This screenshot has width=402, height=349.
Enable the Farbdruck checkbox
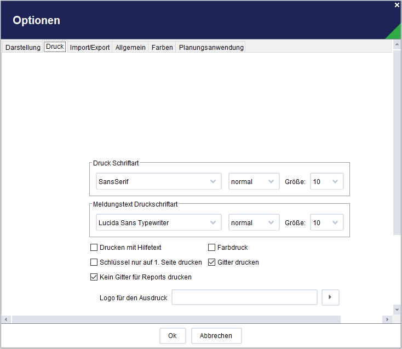(x=211, y=248)
